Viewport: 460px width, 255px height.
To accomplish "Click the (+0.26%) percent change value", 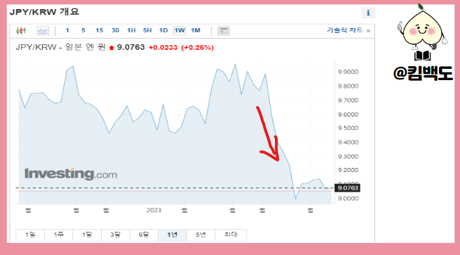I will coord(198,47).
